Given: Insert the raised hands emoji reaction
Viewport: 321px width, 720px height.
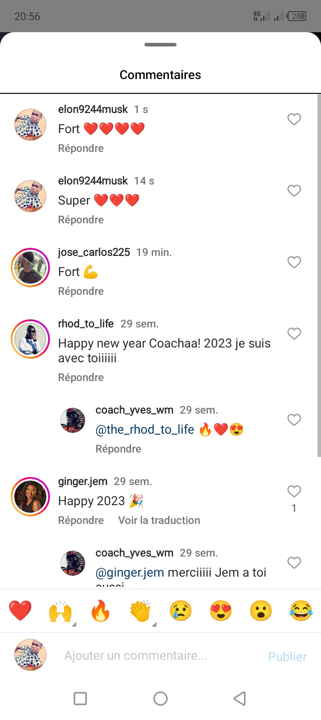Looking at the screenshot, I should [x=60, y=611].
